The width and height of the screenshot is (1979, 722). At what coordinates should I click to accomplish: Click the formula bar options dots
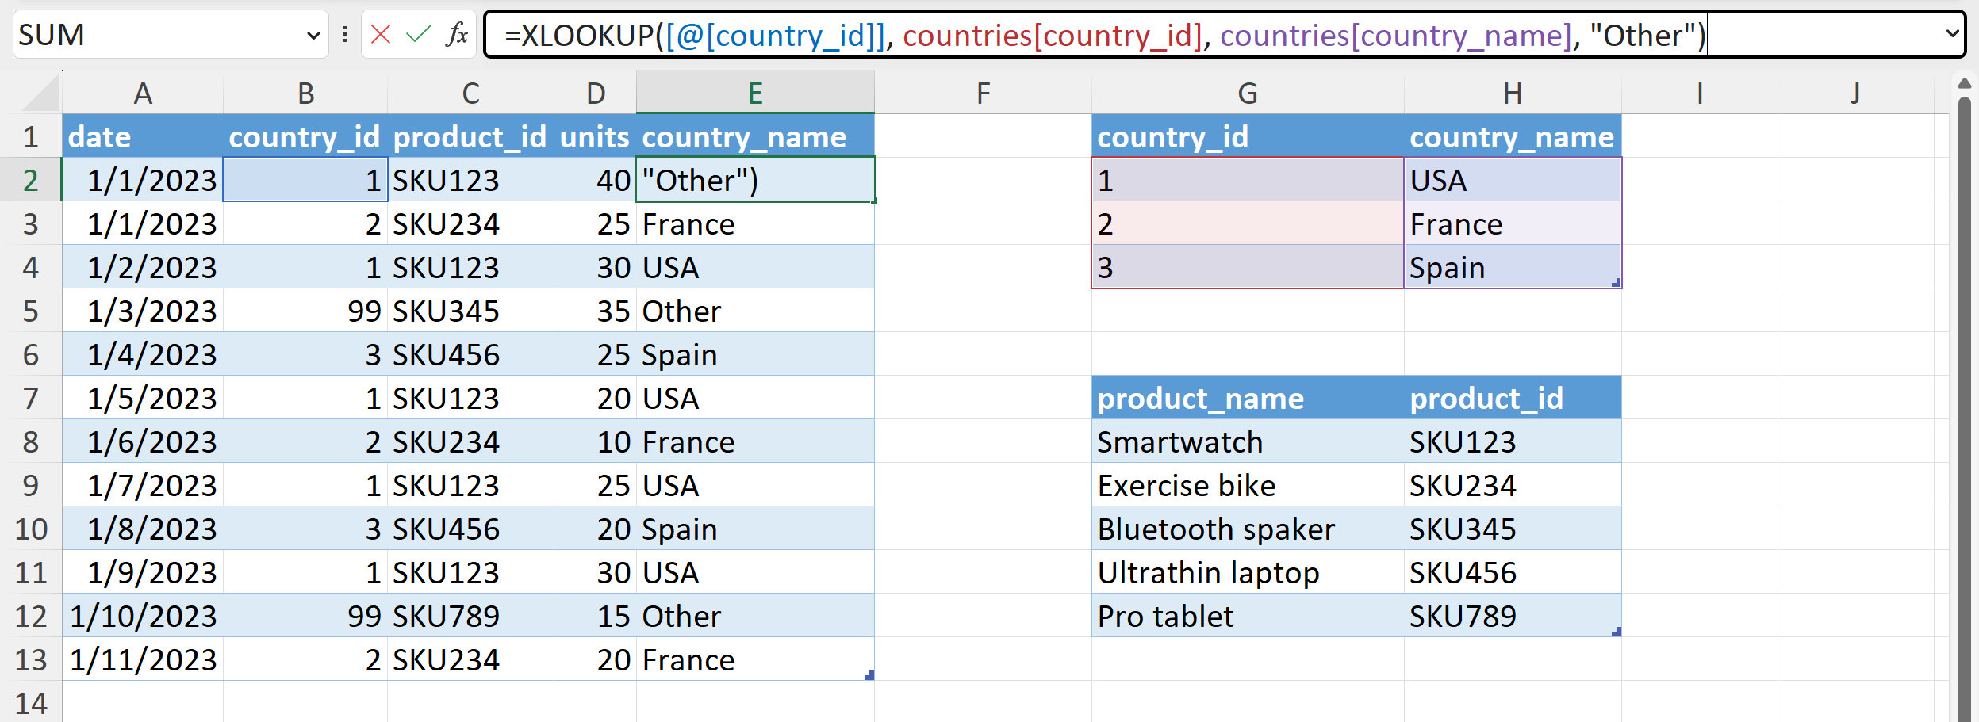[345, 34]
